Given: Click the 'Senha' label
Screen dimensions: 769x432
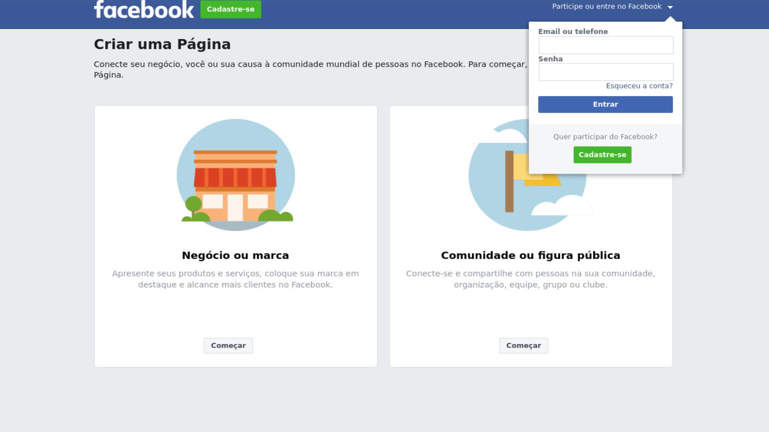Looking at the screenshot, I should click(x=550, y=59).
